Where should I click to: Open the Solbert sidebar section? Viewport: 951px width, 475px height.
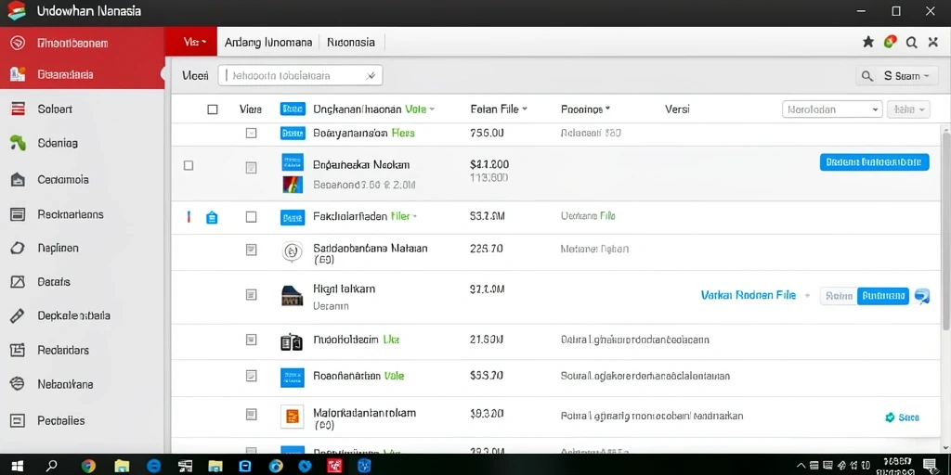point(55,109)
